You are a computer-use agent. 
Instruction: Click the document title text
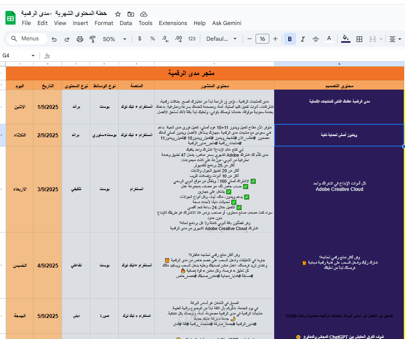pyautogui.click(x=64, y=13)
